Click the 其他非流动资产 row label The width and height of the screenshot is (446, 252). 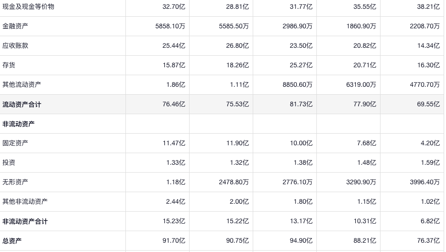click(25, 202)
